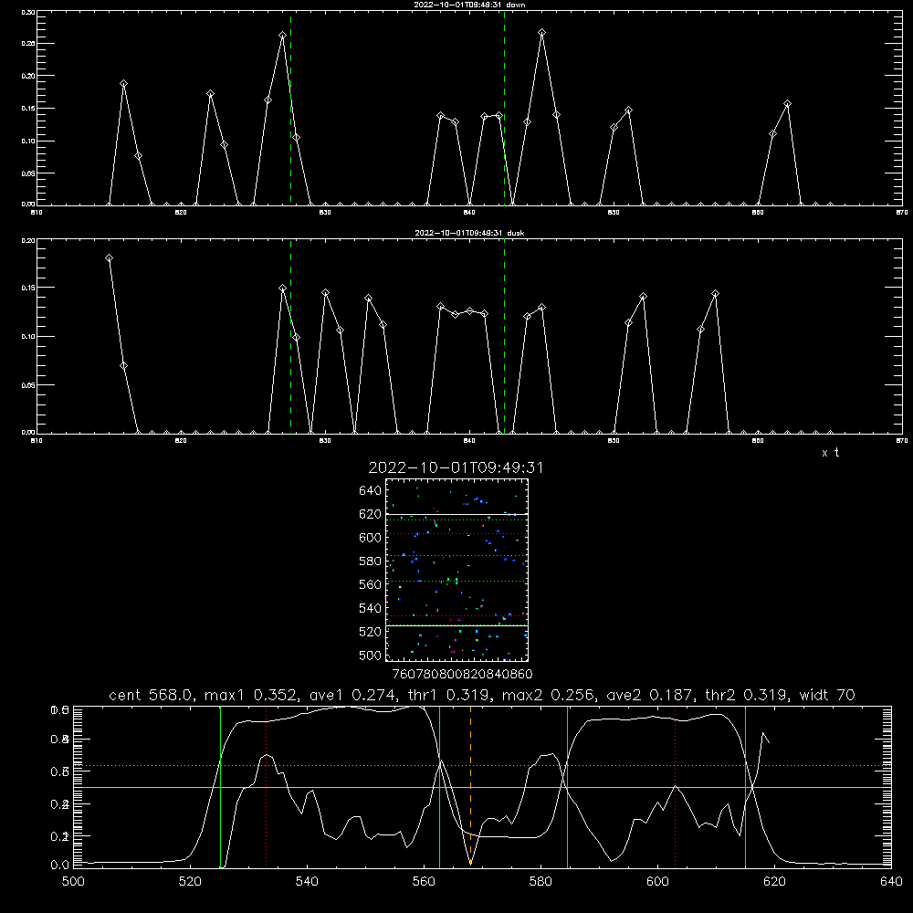The height and width of the screenshot is (913, 913).
Task: Click the 820 x-axis label on dawn plot
Action: [181, 213]
